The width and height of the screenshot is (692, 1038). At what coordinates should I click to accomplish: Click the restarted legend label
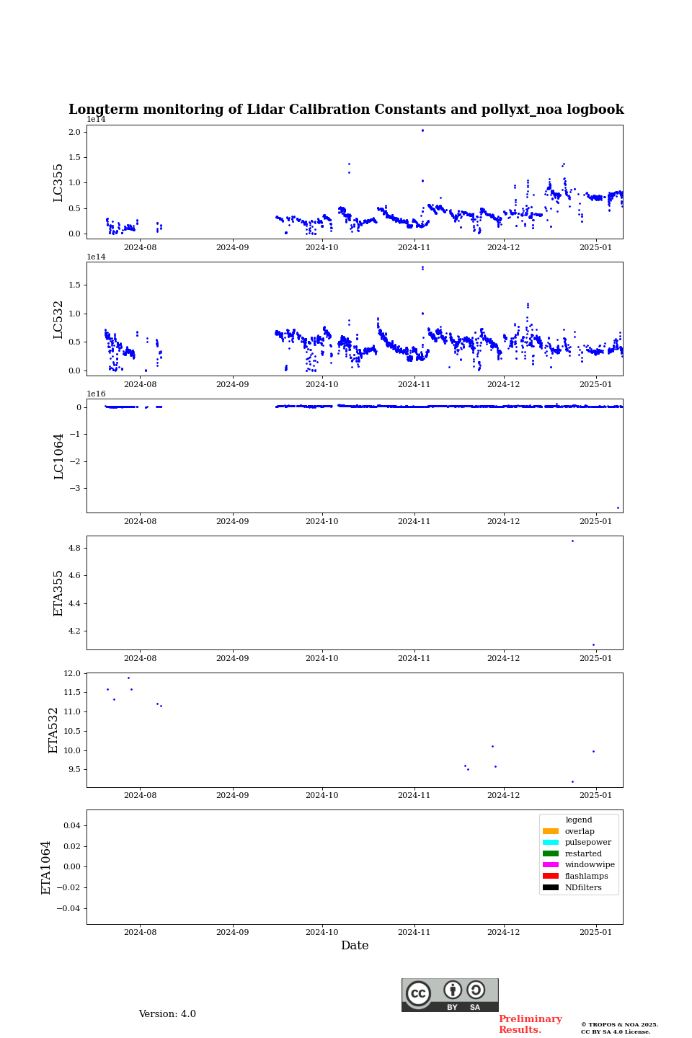[x=583, y=853]
